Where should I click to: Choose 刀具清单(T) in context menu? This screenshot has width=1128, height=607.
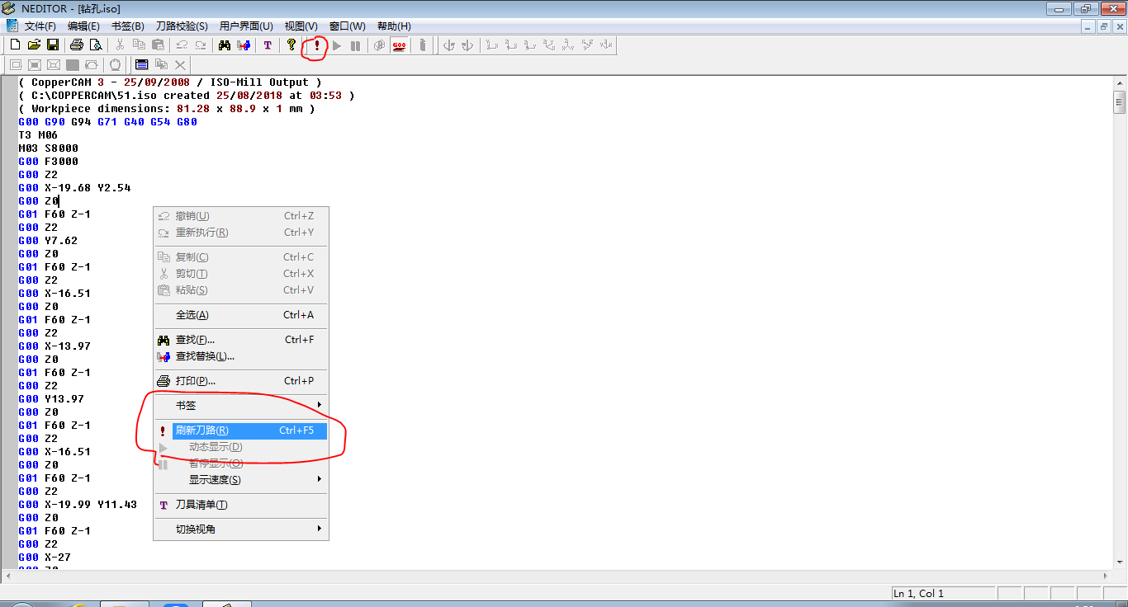[241, 505]
